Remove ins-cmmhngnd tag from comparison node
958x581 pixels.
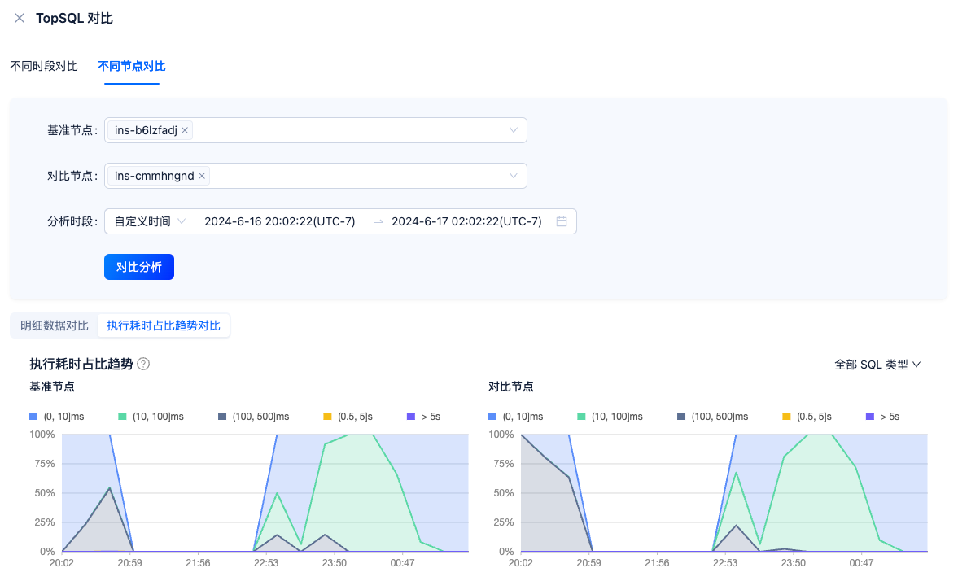pyautogui.click(x=202, y=176)
